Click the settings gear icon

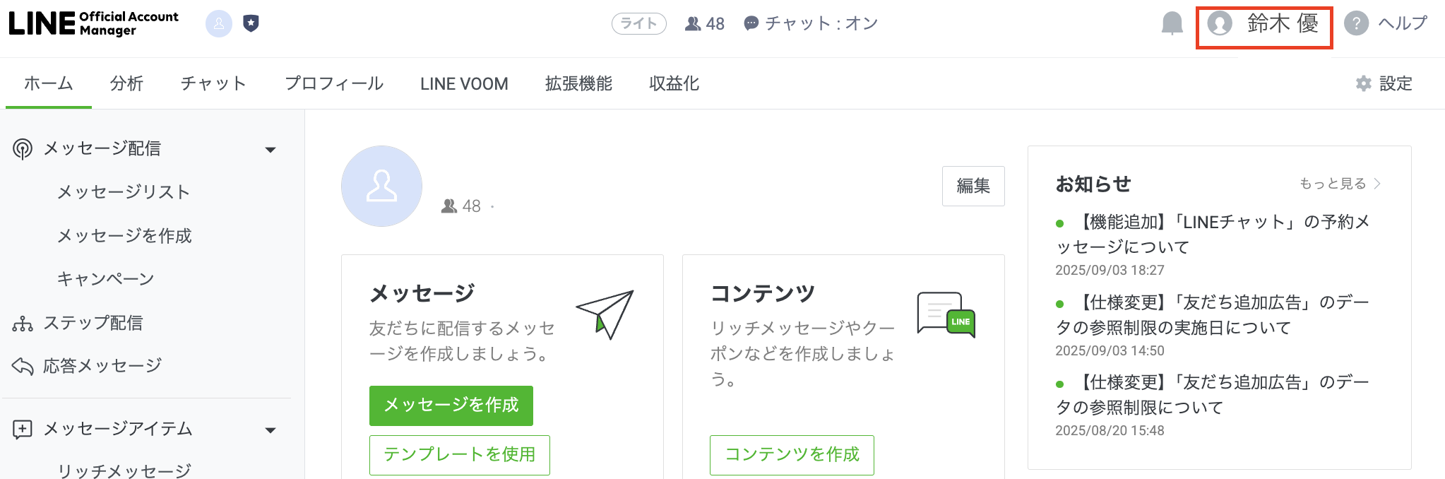(1364, 83)
